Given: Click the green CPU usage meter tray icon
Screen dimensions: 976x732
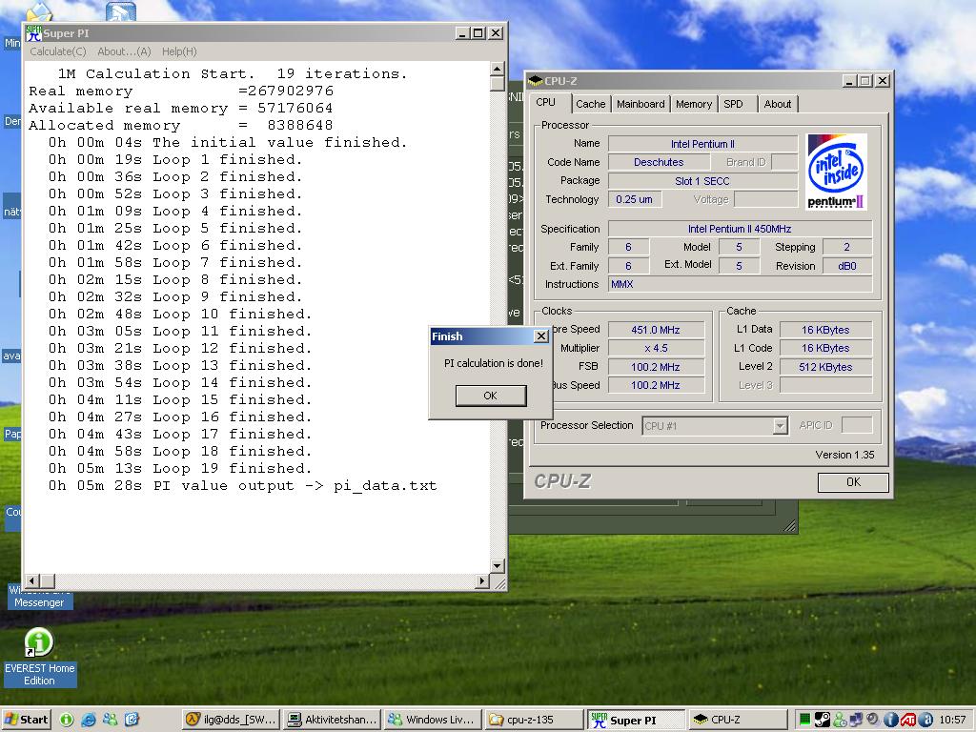Looking at the screenshot, I should [804, 720].
